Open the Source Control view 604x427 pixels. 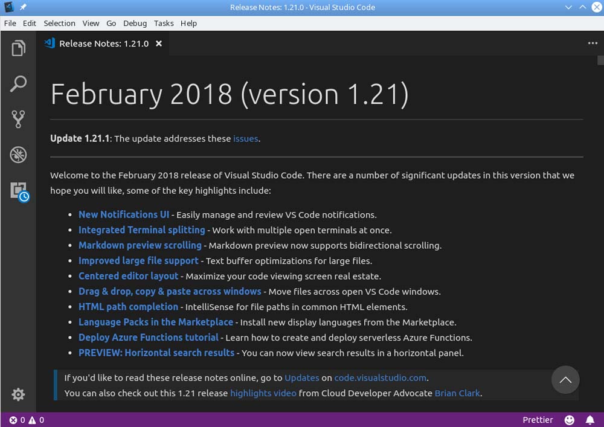pos(18,119)
